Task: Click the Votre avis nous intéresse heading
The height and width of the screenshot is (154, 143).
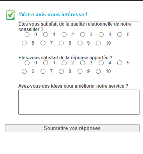Action: 53,14
